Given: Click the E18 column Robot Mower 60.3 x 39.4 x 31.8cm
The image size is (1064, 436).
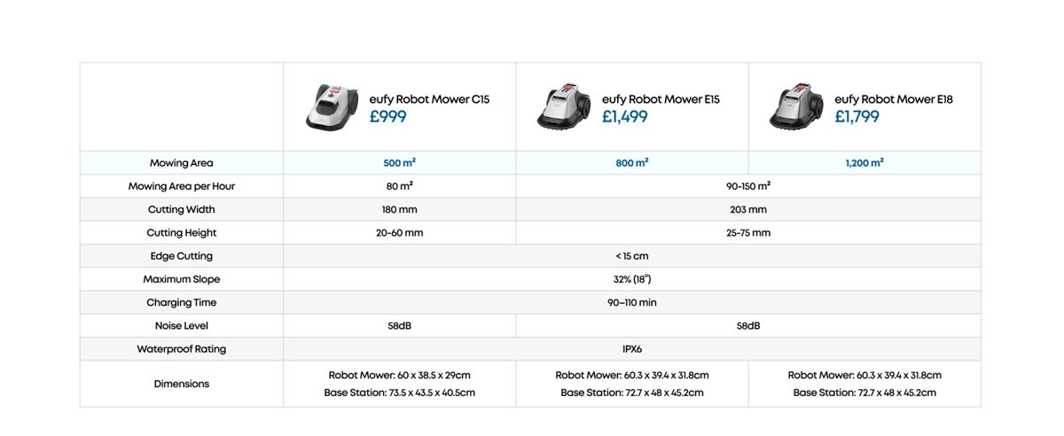Looking at the screenshot, I should (x=864, y=375).
